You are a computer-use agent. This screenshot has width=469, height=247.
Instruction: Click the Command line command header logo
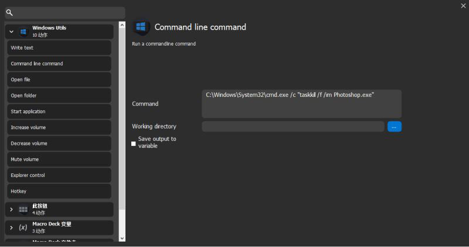(x=141, y=27)
